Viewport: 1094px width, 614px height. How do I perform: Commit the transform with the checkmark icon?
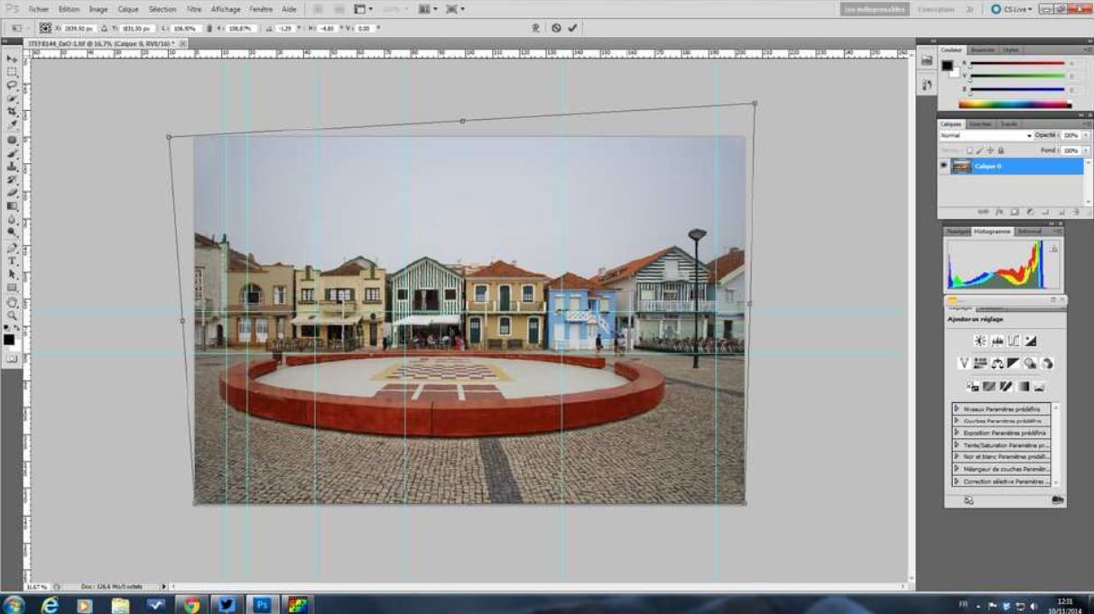572,28
